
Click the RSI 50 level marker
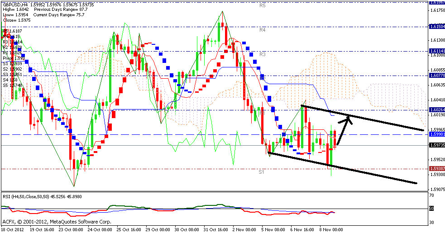432,209
